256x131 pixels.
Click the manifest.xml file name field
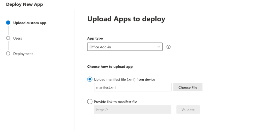[132, 87]
